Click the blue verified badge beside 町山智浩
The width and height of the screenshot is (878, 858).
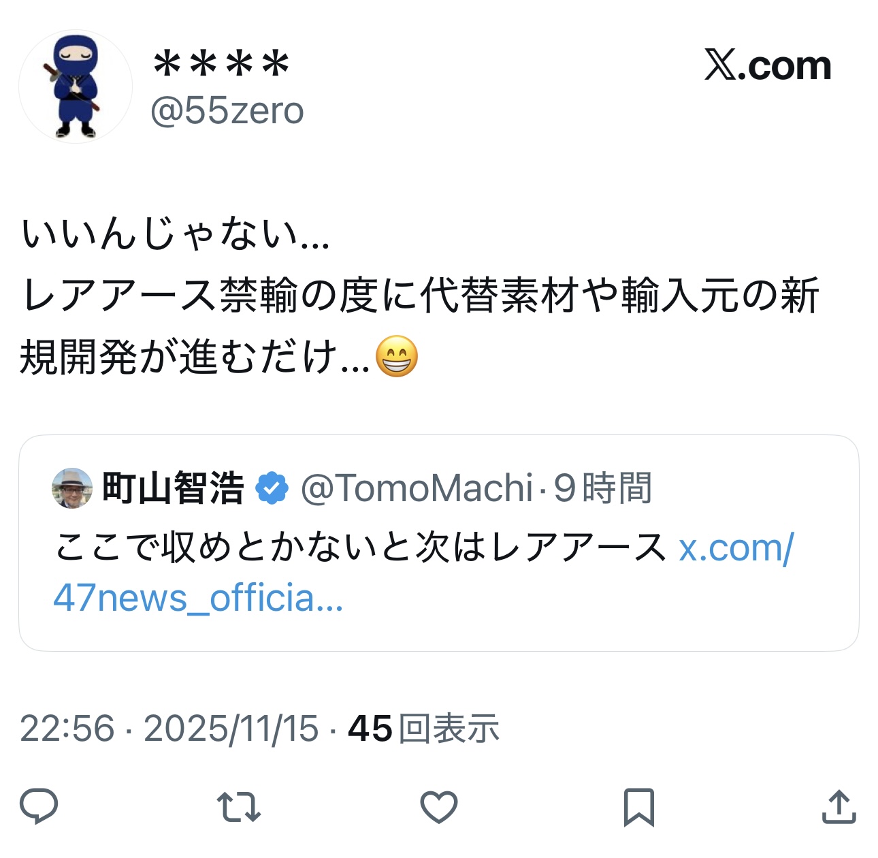point(272,488)
